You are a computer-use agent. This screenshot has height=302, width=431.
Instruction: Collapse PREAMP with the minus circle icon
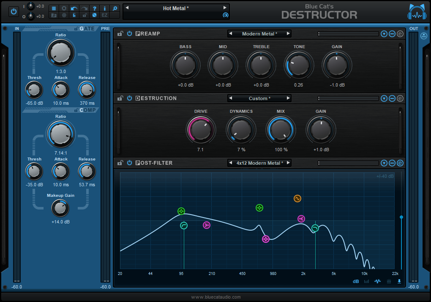[x=392, y=34]
